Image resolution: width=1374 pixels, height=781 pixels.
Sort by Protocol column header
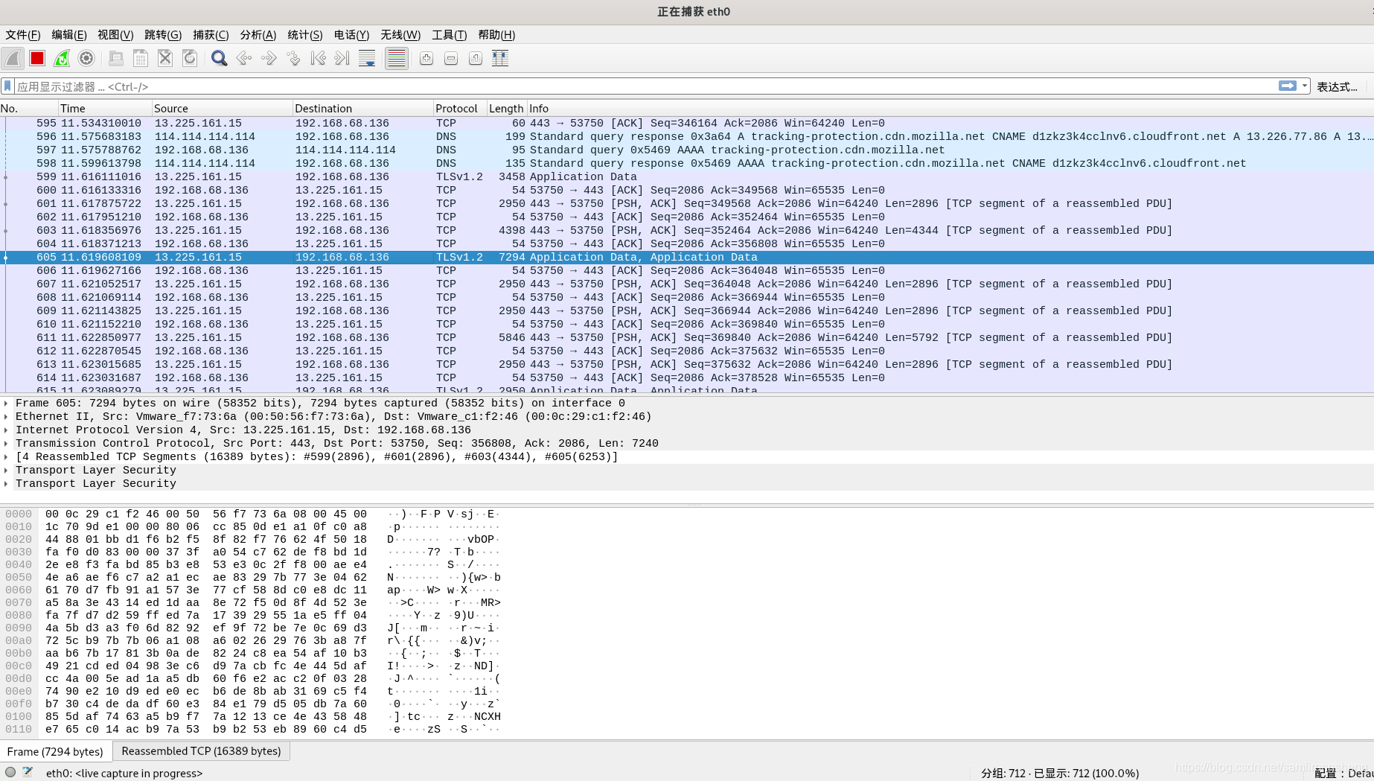[x=460, y=109]
